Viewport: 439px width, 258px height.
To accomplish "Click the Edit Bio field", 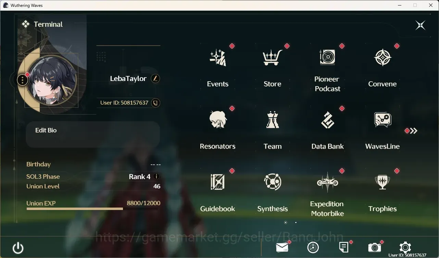I will (x=93, y=134).
